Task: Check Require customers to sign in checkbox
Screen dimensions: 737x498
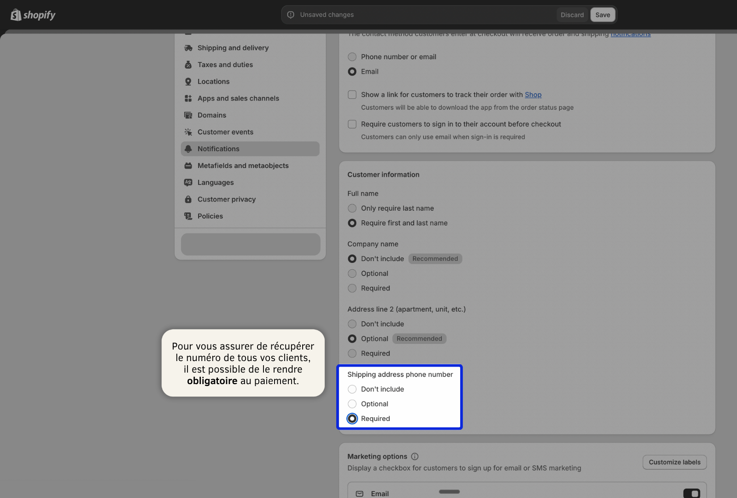Action: coord(352,125)
